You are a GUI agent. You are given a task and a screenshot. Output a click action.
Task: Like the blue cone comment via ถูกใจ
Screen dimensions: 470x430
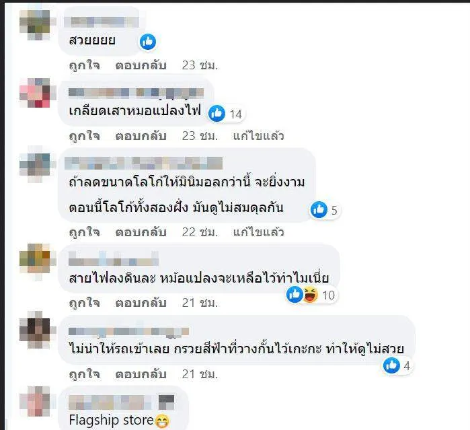point(84,374)
